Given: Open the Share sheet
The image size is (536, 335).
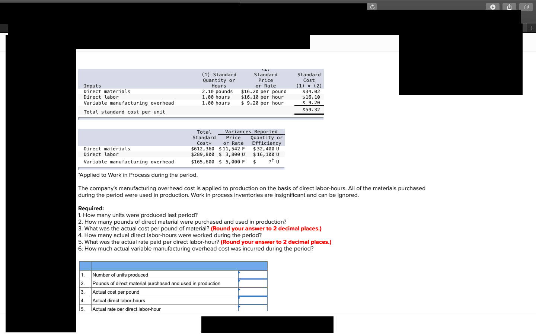Looking at the screenshot, I should click(509, 6).
